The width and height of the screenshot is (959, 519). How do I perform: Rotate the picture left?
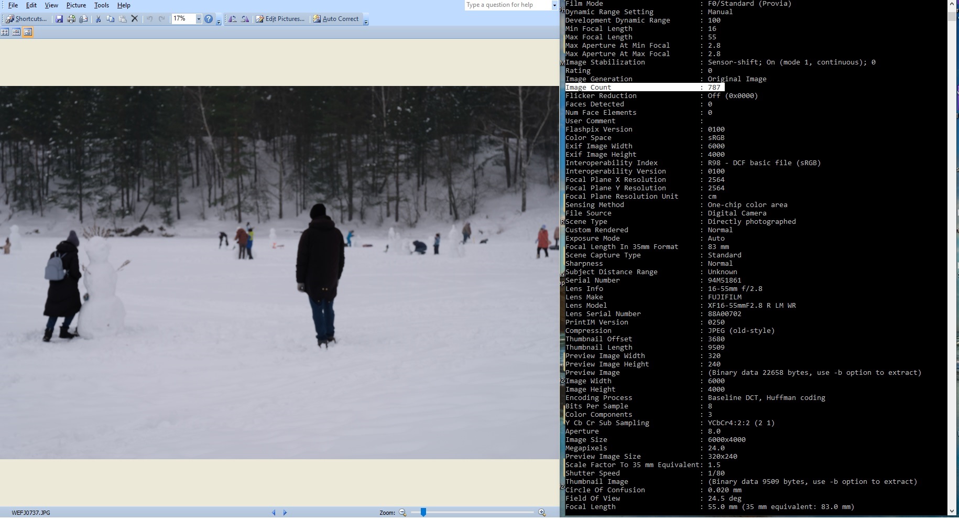click(232, 19)
